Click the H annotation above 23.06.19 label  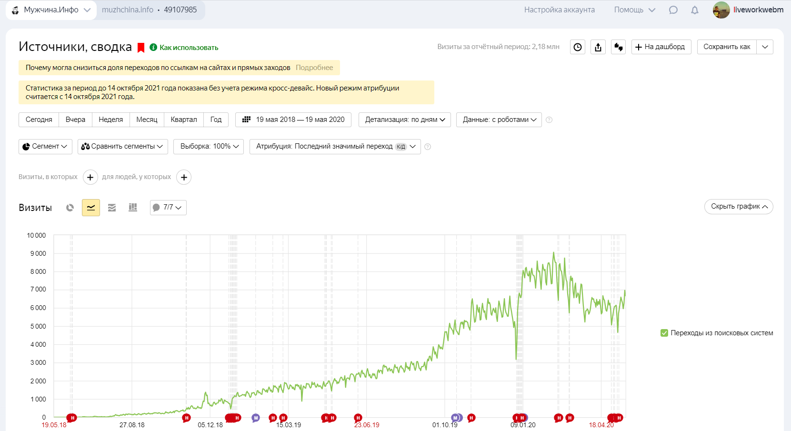coord(358,418)
